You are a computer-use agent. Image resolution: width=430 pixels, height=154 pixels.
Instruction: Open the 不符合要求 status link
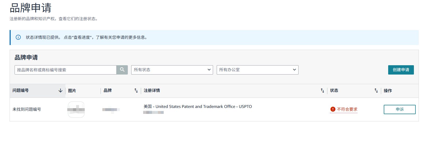point(347,109)
